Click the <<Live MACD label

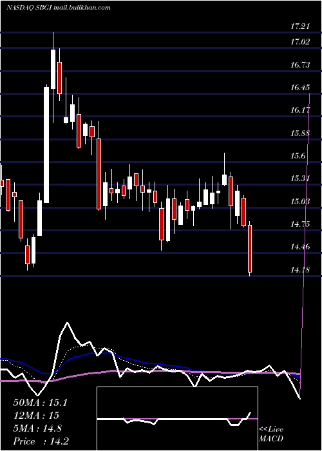click(x=271, y=434)
